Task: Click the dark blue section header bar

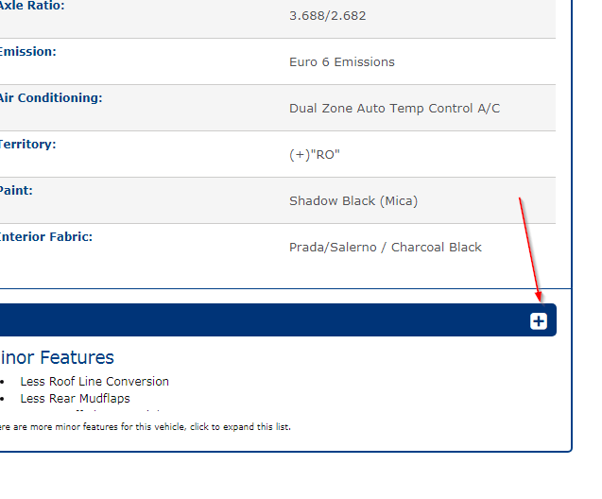Action: (x=265, y=320)
